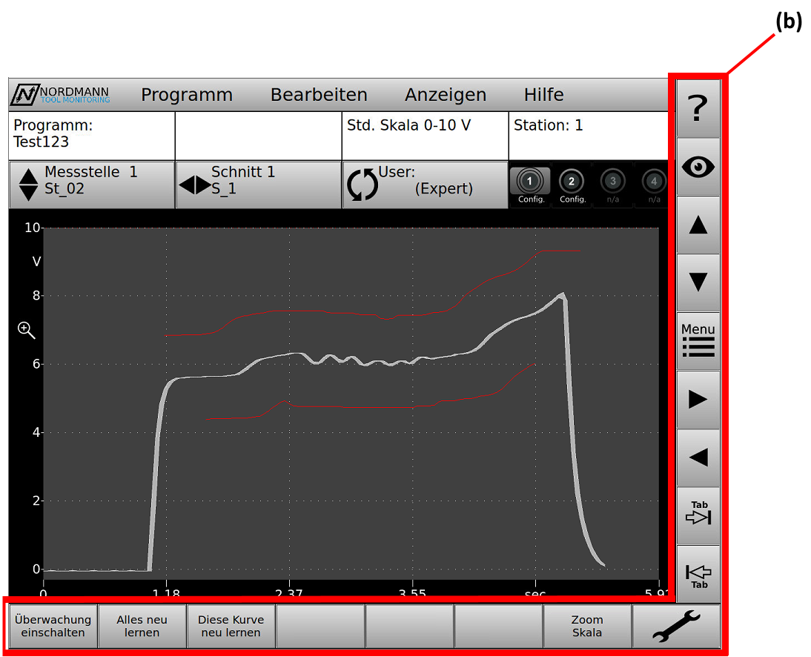
Task: Select station 2 Config indicator
Action: pos(572,184)
